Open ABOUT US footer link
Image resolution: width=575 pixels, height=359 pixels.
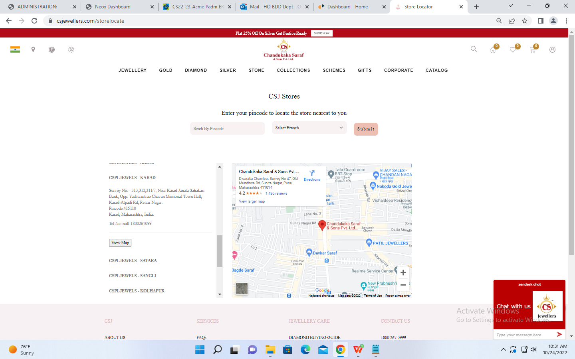[x=115, y=337]
